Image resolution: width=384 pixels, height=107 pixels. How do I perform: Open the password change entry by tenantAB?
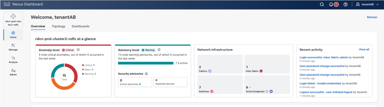tap(322, 66)
